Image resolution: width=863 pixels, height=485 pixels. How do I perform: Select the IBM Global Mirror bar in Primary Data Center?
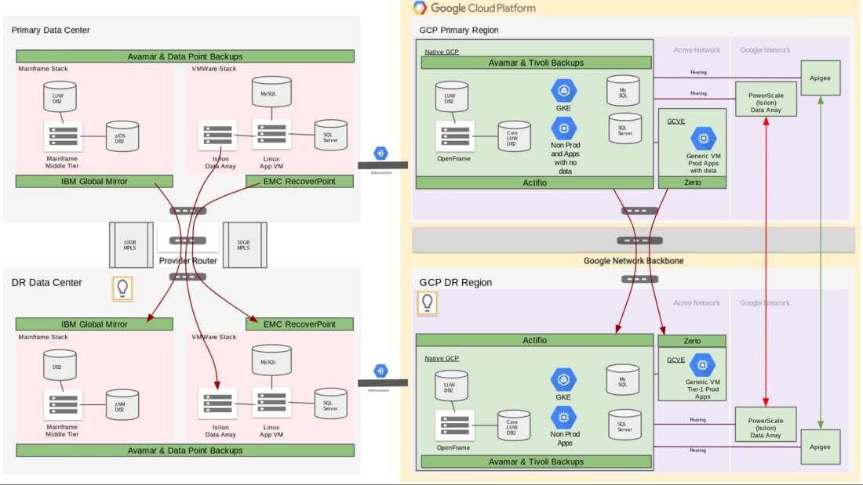point(94,182)
